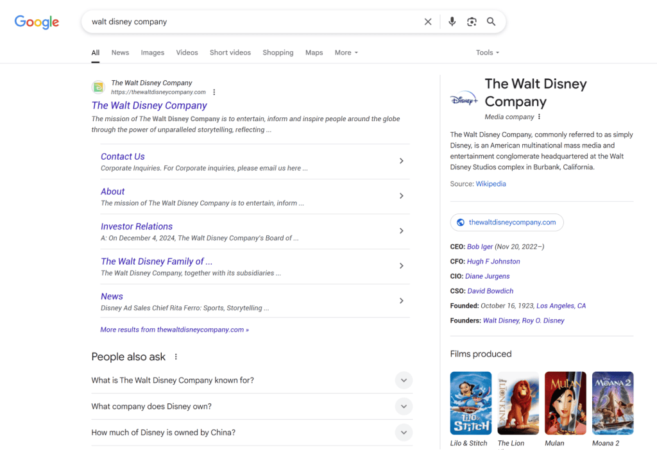Open the three-dot menu beside thewaltdisneycompany.com URL
Viewport: 657px width, 450px height.
[214, 92]
